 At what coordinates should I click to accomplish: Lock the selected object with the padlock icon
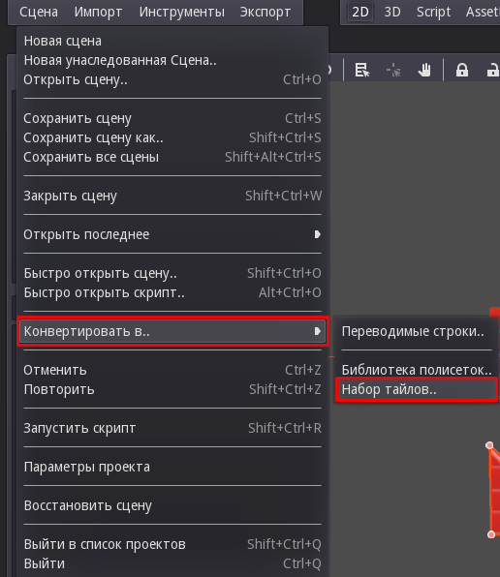(x=462, y=70)
